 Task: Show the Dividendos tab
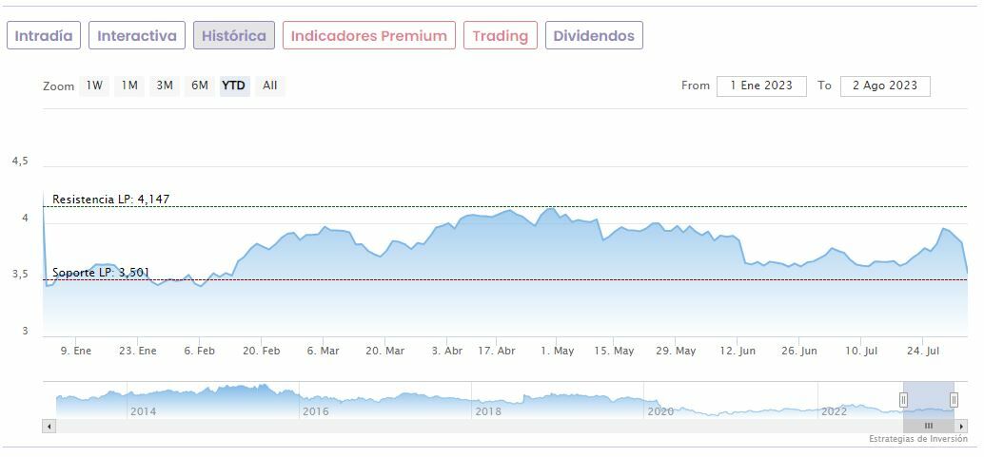pos(594,36)
